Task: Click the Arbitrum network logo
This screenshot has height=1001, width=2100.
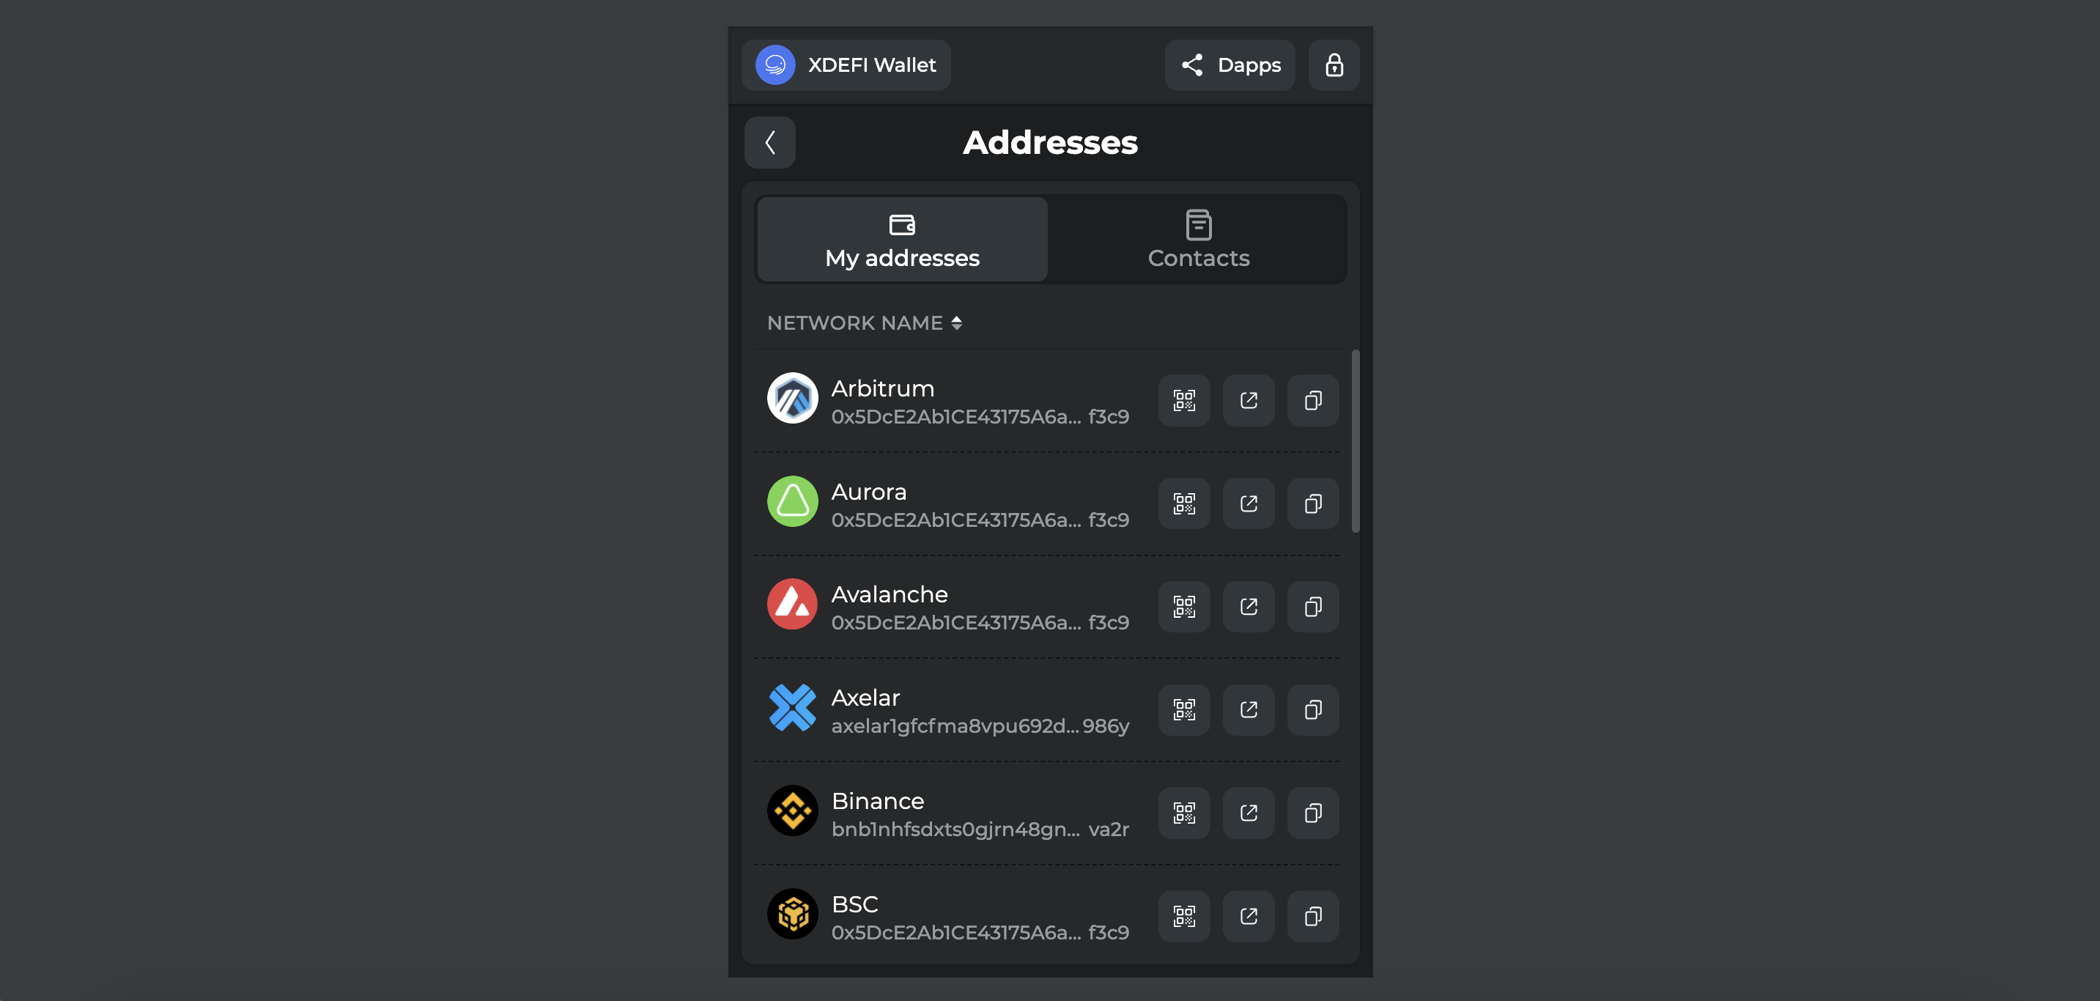Action: click(x=792, y=399)
